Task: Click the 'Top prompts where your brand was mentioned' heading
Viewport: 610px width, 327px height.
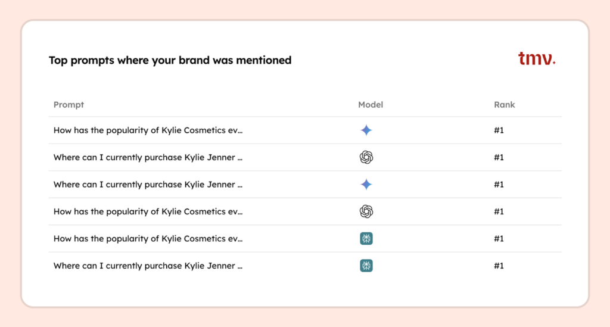Action: click(x=170, y=60)
